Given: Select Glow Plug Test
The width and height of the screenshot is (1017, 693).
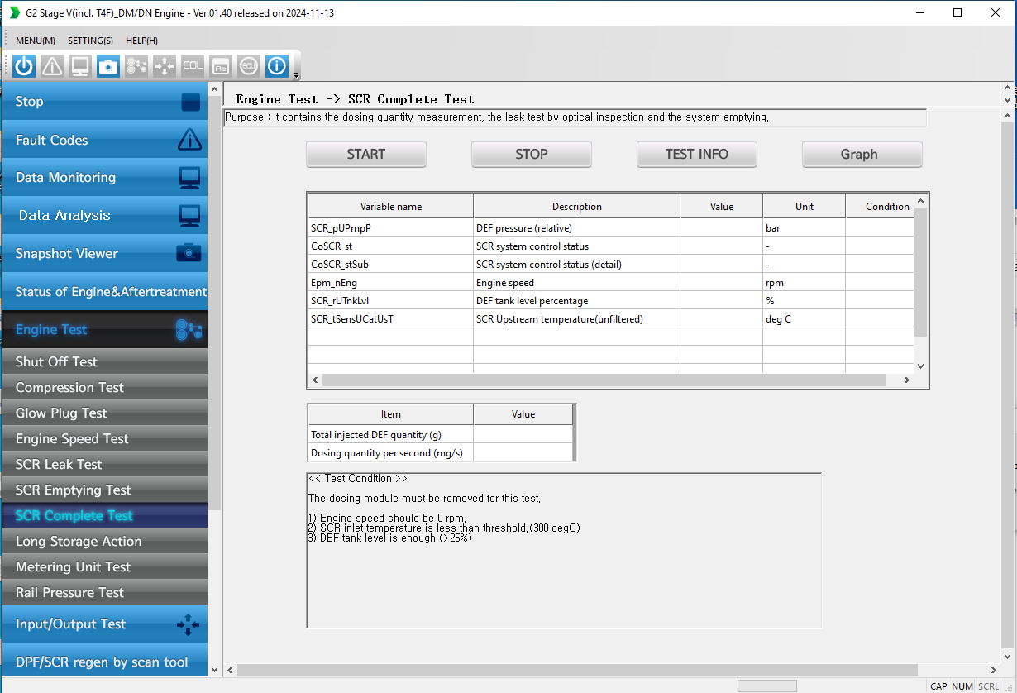Looking at the screenshot, I should [x=104, y=413].
